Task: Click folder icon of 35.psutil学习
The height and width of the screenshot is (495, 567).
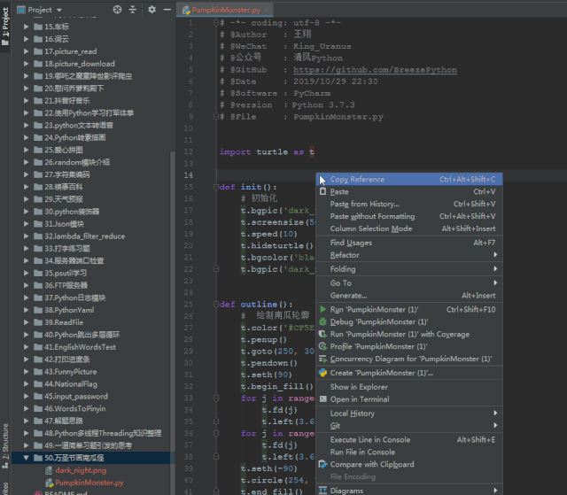Action: tap(38, 273)
